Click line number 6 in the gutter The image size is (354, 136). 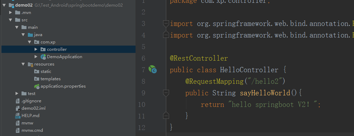143,59
